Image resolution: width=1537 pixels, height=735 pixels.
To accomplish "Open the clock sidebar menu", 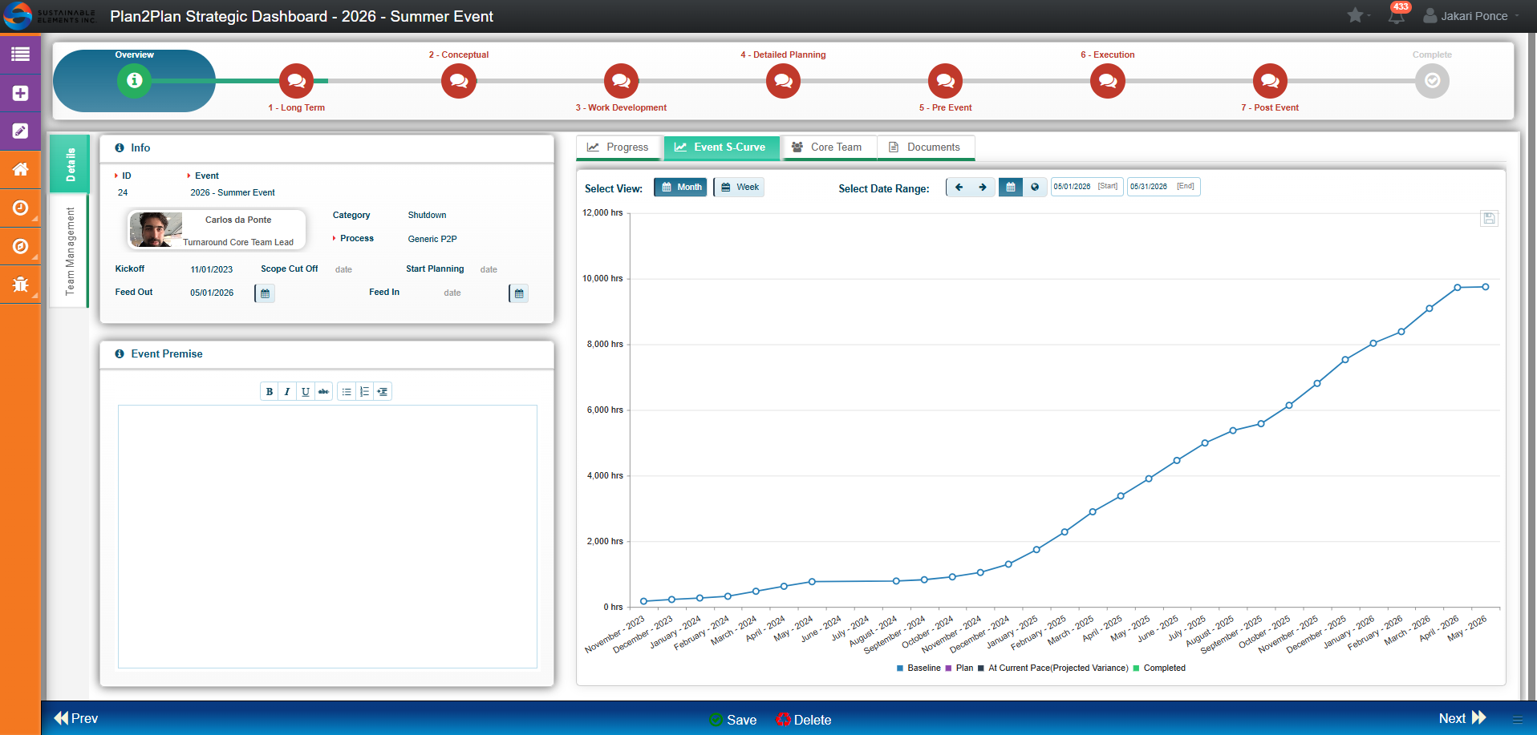I will click(20, 208).
